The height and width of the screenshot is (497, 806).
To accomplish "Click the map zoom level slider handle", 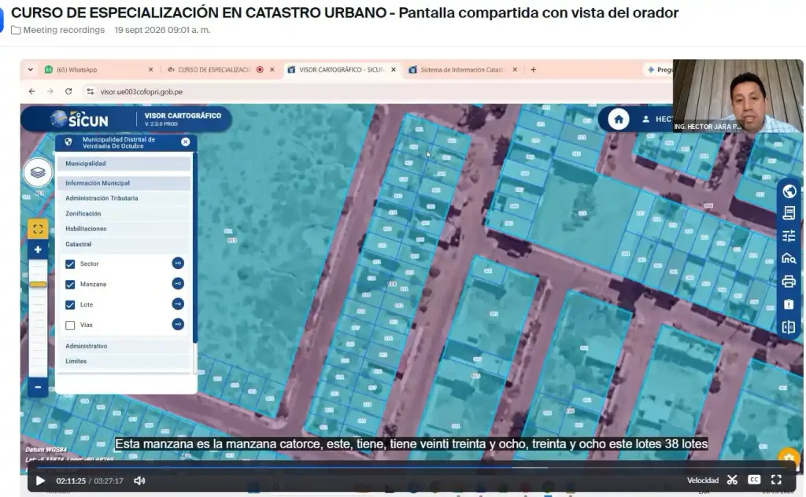I will [38, 285].
